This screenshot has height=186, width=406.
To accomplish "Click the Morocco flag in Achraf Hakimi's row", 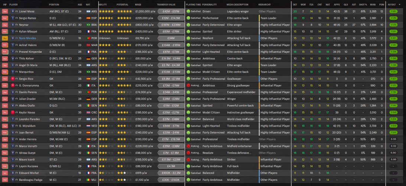I will (88, 45).
